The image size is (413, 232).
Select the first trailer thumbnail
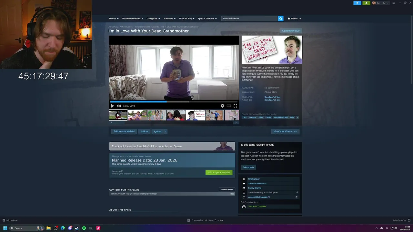[x=118, y=115]
